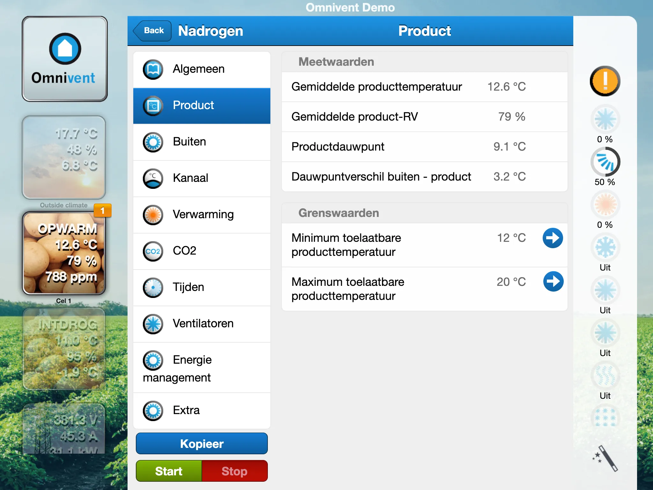Select the Tijden settings icon

pos(153,287)
